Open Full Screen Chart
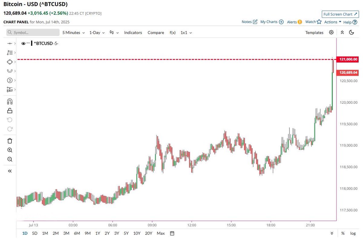This screenshot has height=239, width=363. click(x=340, y=14)
